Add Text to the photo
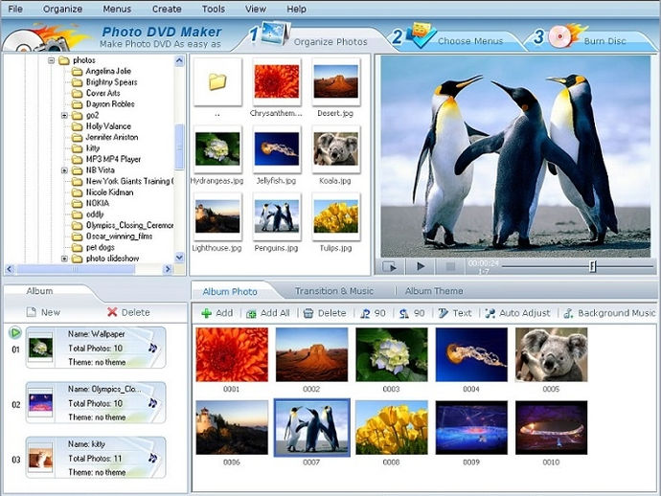This screenshot has width=661, height=496. (455, 313)
